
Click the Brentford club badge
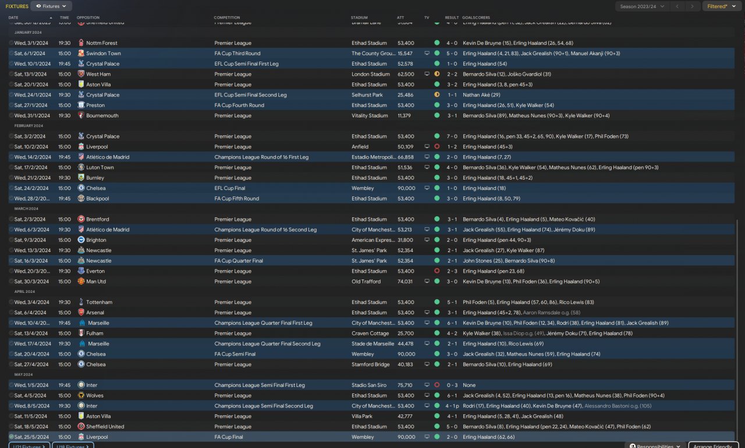[x=81, y=219]
